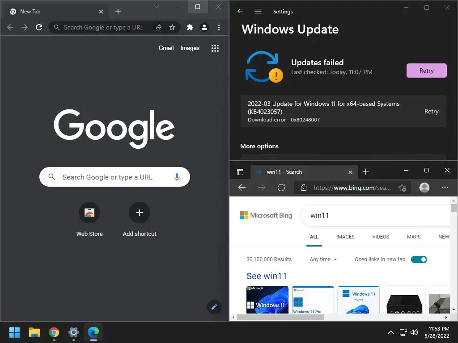Open the Google apps grid

coord(215,48)
